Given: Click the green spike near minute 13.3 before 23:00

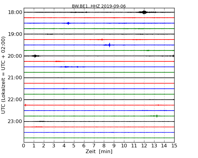Looking at the screenshot, I should (157, 116).
